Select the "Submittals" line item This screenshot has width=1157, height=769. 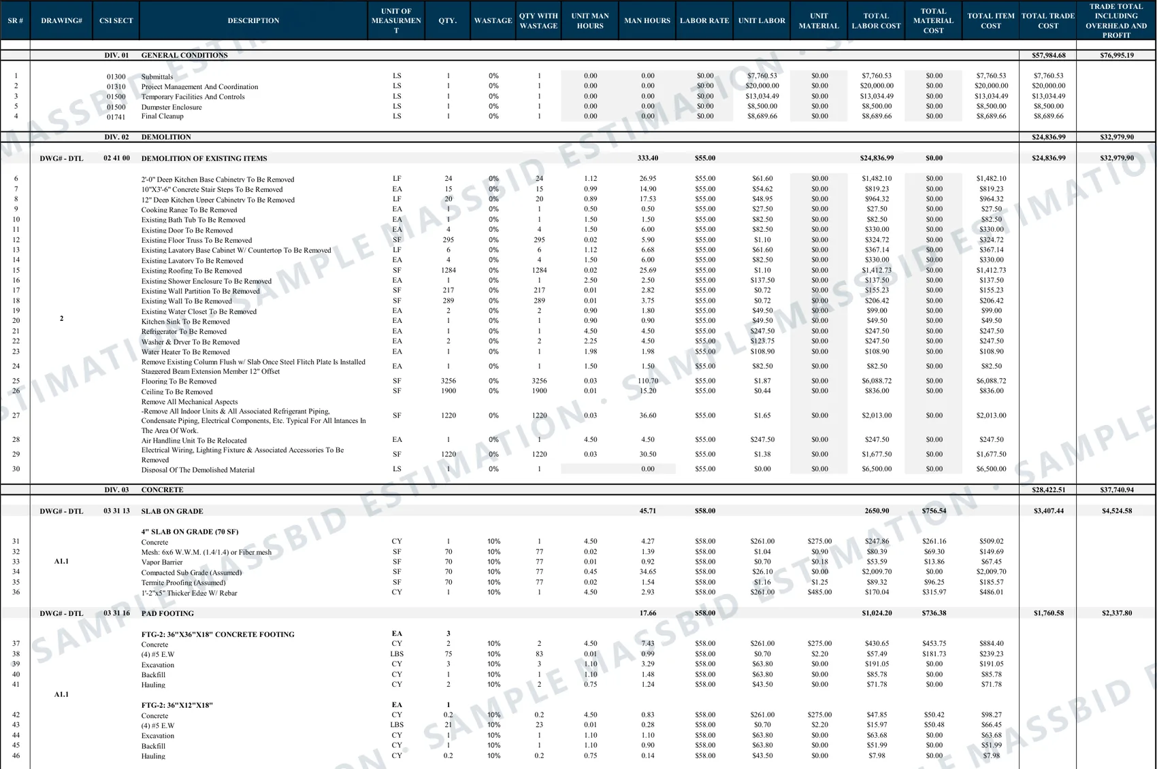point(157,77)
